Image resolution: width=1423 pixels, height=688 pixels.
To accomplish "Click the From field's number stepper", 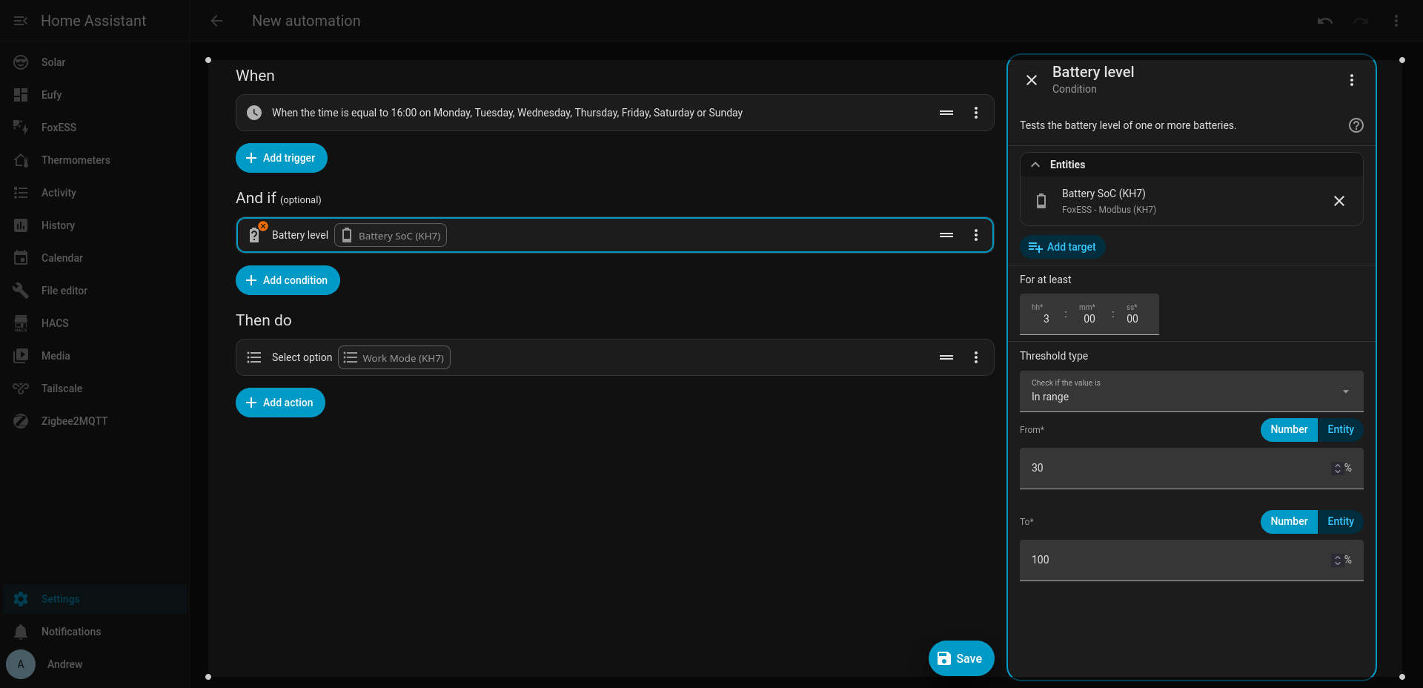I will point(1338,469).
